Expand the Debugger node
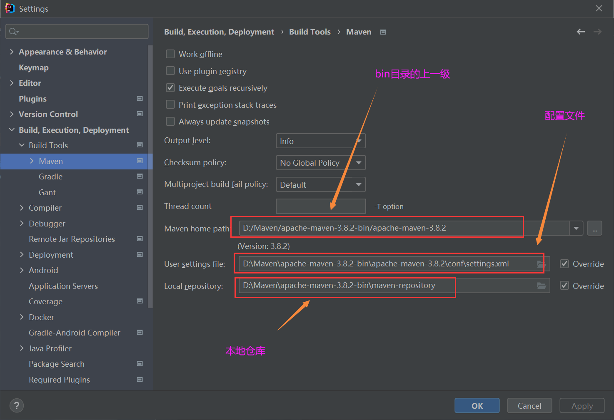This screenshot has height=420, width=614. (x=22, y=224)
